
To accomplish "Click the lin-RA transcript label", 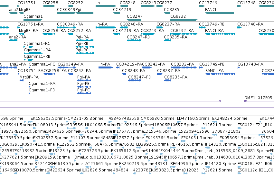I will [x=102, y=24].
